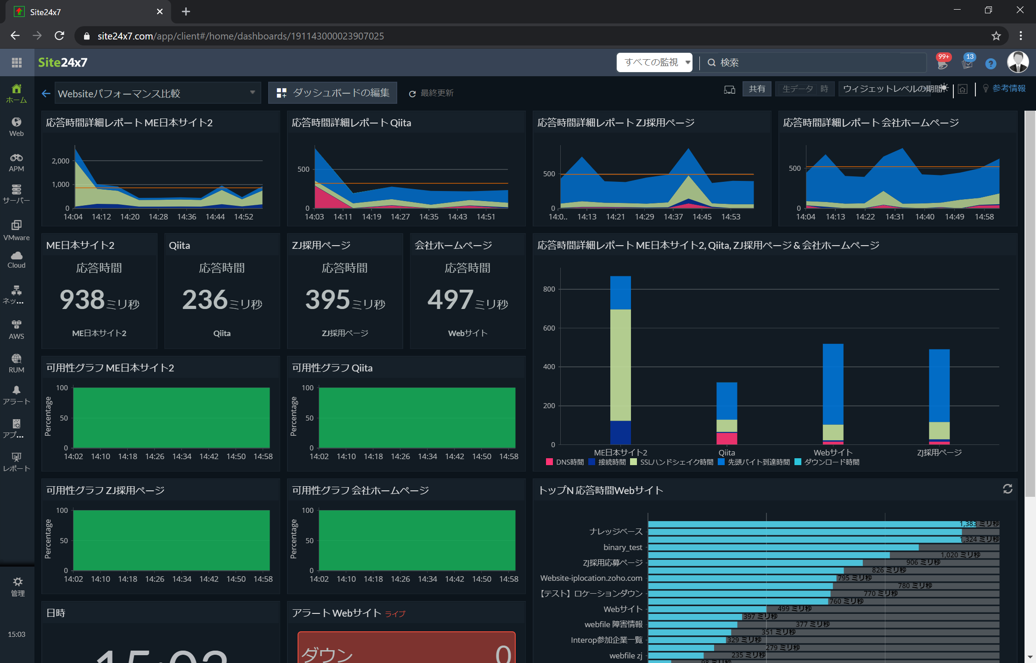Refresh the トップN応答時間Webサイト widget
Viewport: 1036px width, 663px height.
click(x=1008, y=489)
